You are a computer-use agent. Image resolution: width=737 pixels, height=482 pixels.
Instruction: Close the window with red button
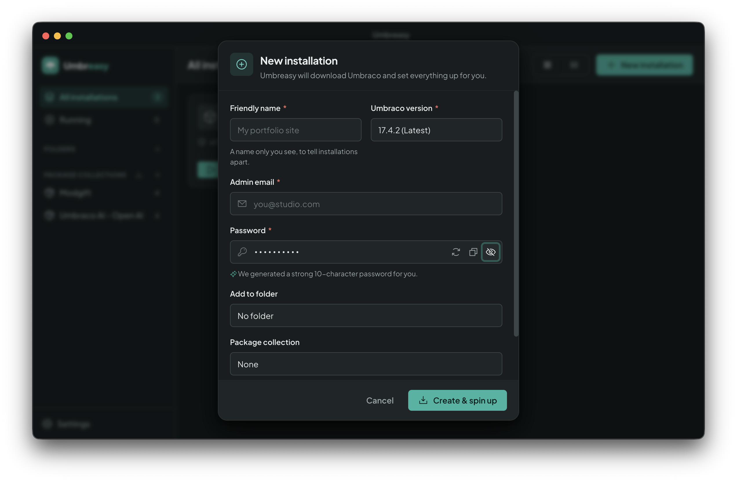click(x=46, y=36)
